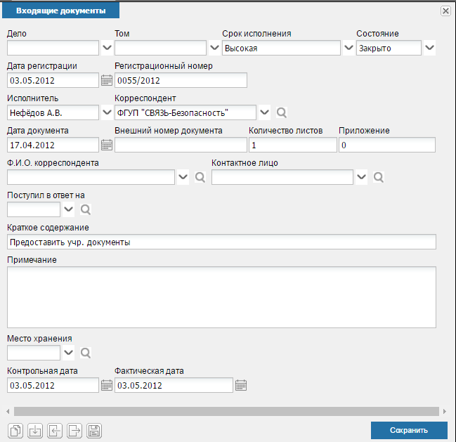Expand the Дело dropdown
The image size is (456, 442).
point(107,48)
